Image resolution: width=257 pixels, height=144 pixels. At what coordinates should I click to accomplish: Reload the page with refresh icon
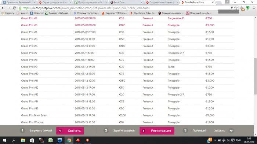[x=14, y=8]
